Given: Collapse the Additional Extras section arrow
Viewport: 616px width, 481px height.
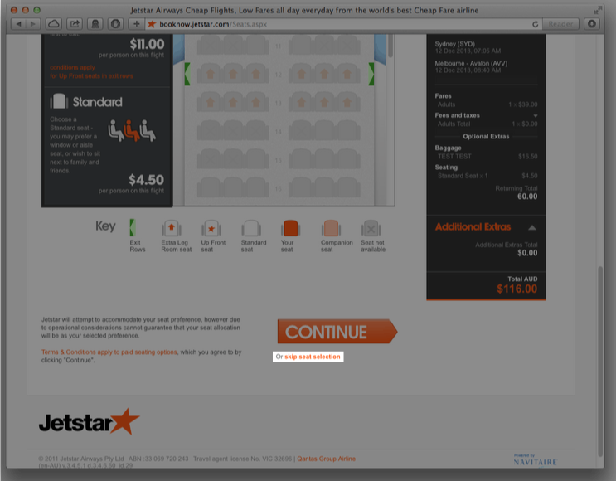Looking at the screenshot, I should click(x=532, y=227).
